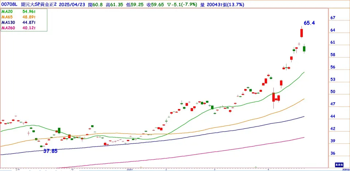Click the volume figure 量 20043↑張(13.7%)
The width and height of the screenshot is (350, 171).
point(222,5)
